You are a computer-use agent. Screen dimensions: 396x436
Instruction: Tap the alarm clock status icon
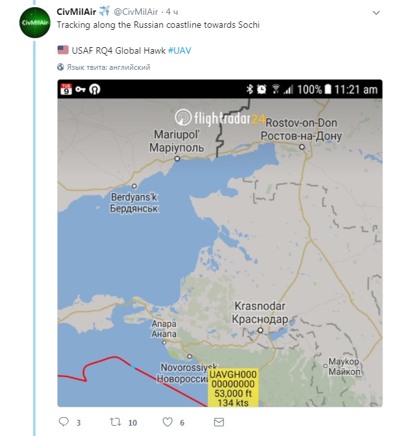tap(261, 89)
